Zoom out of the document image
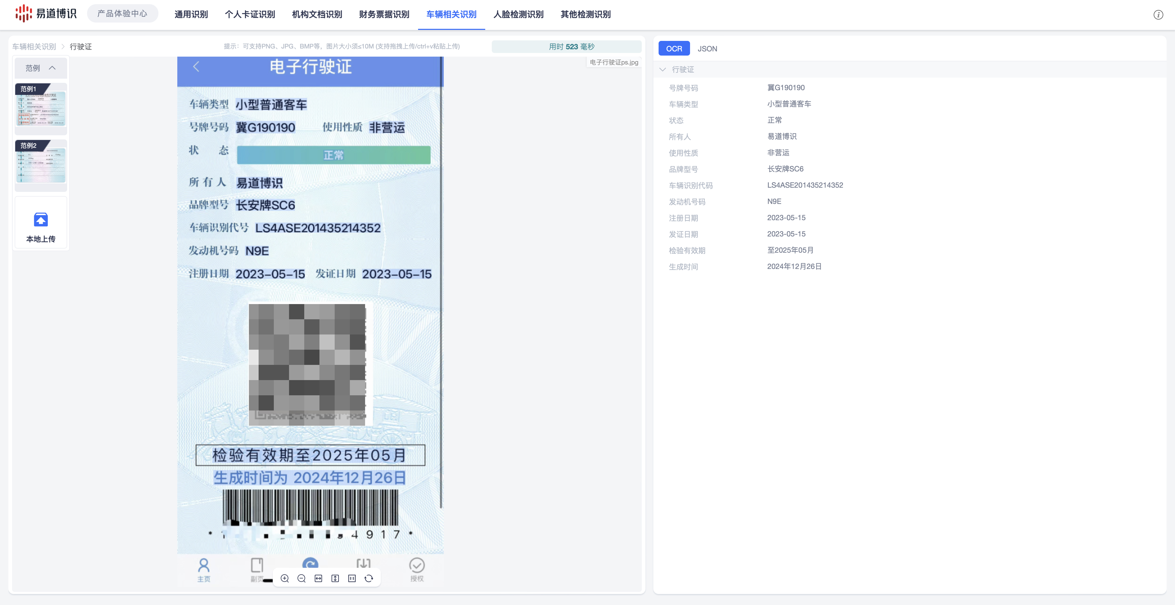 click(x=302, y=578)
